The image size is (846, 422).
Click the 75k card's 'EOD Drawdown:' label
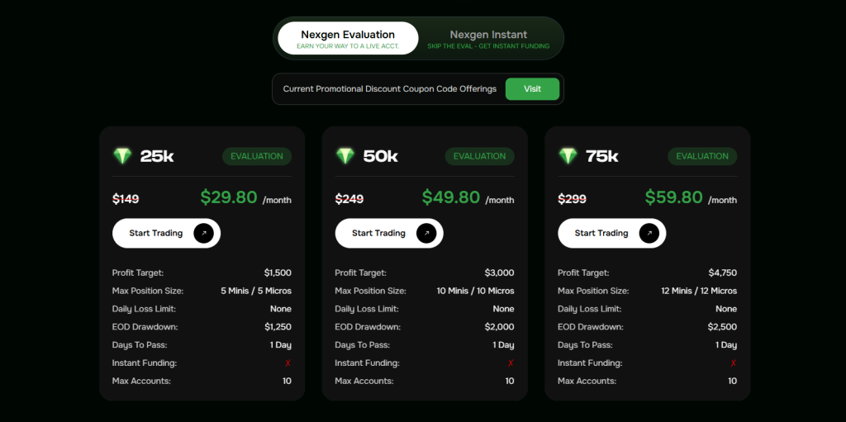(590, 327)
